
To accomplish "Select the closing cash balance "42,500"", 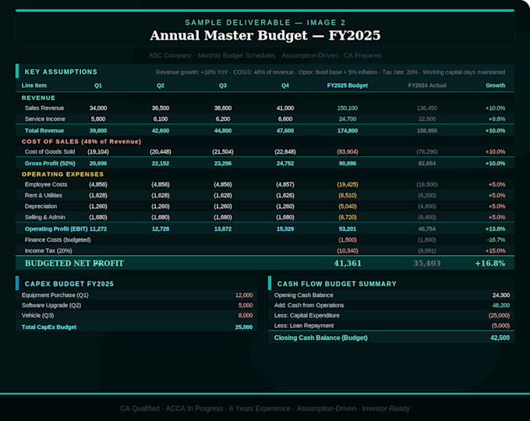I will (500, 338).
